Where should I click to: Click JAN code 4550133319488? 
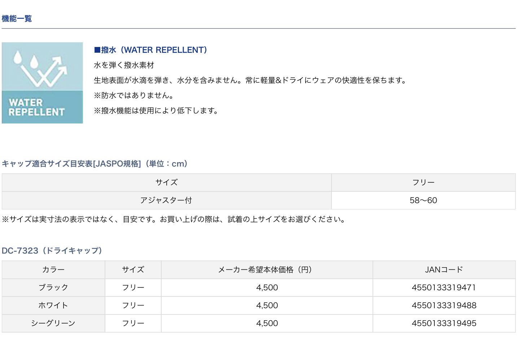[x=444, y=305]
